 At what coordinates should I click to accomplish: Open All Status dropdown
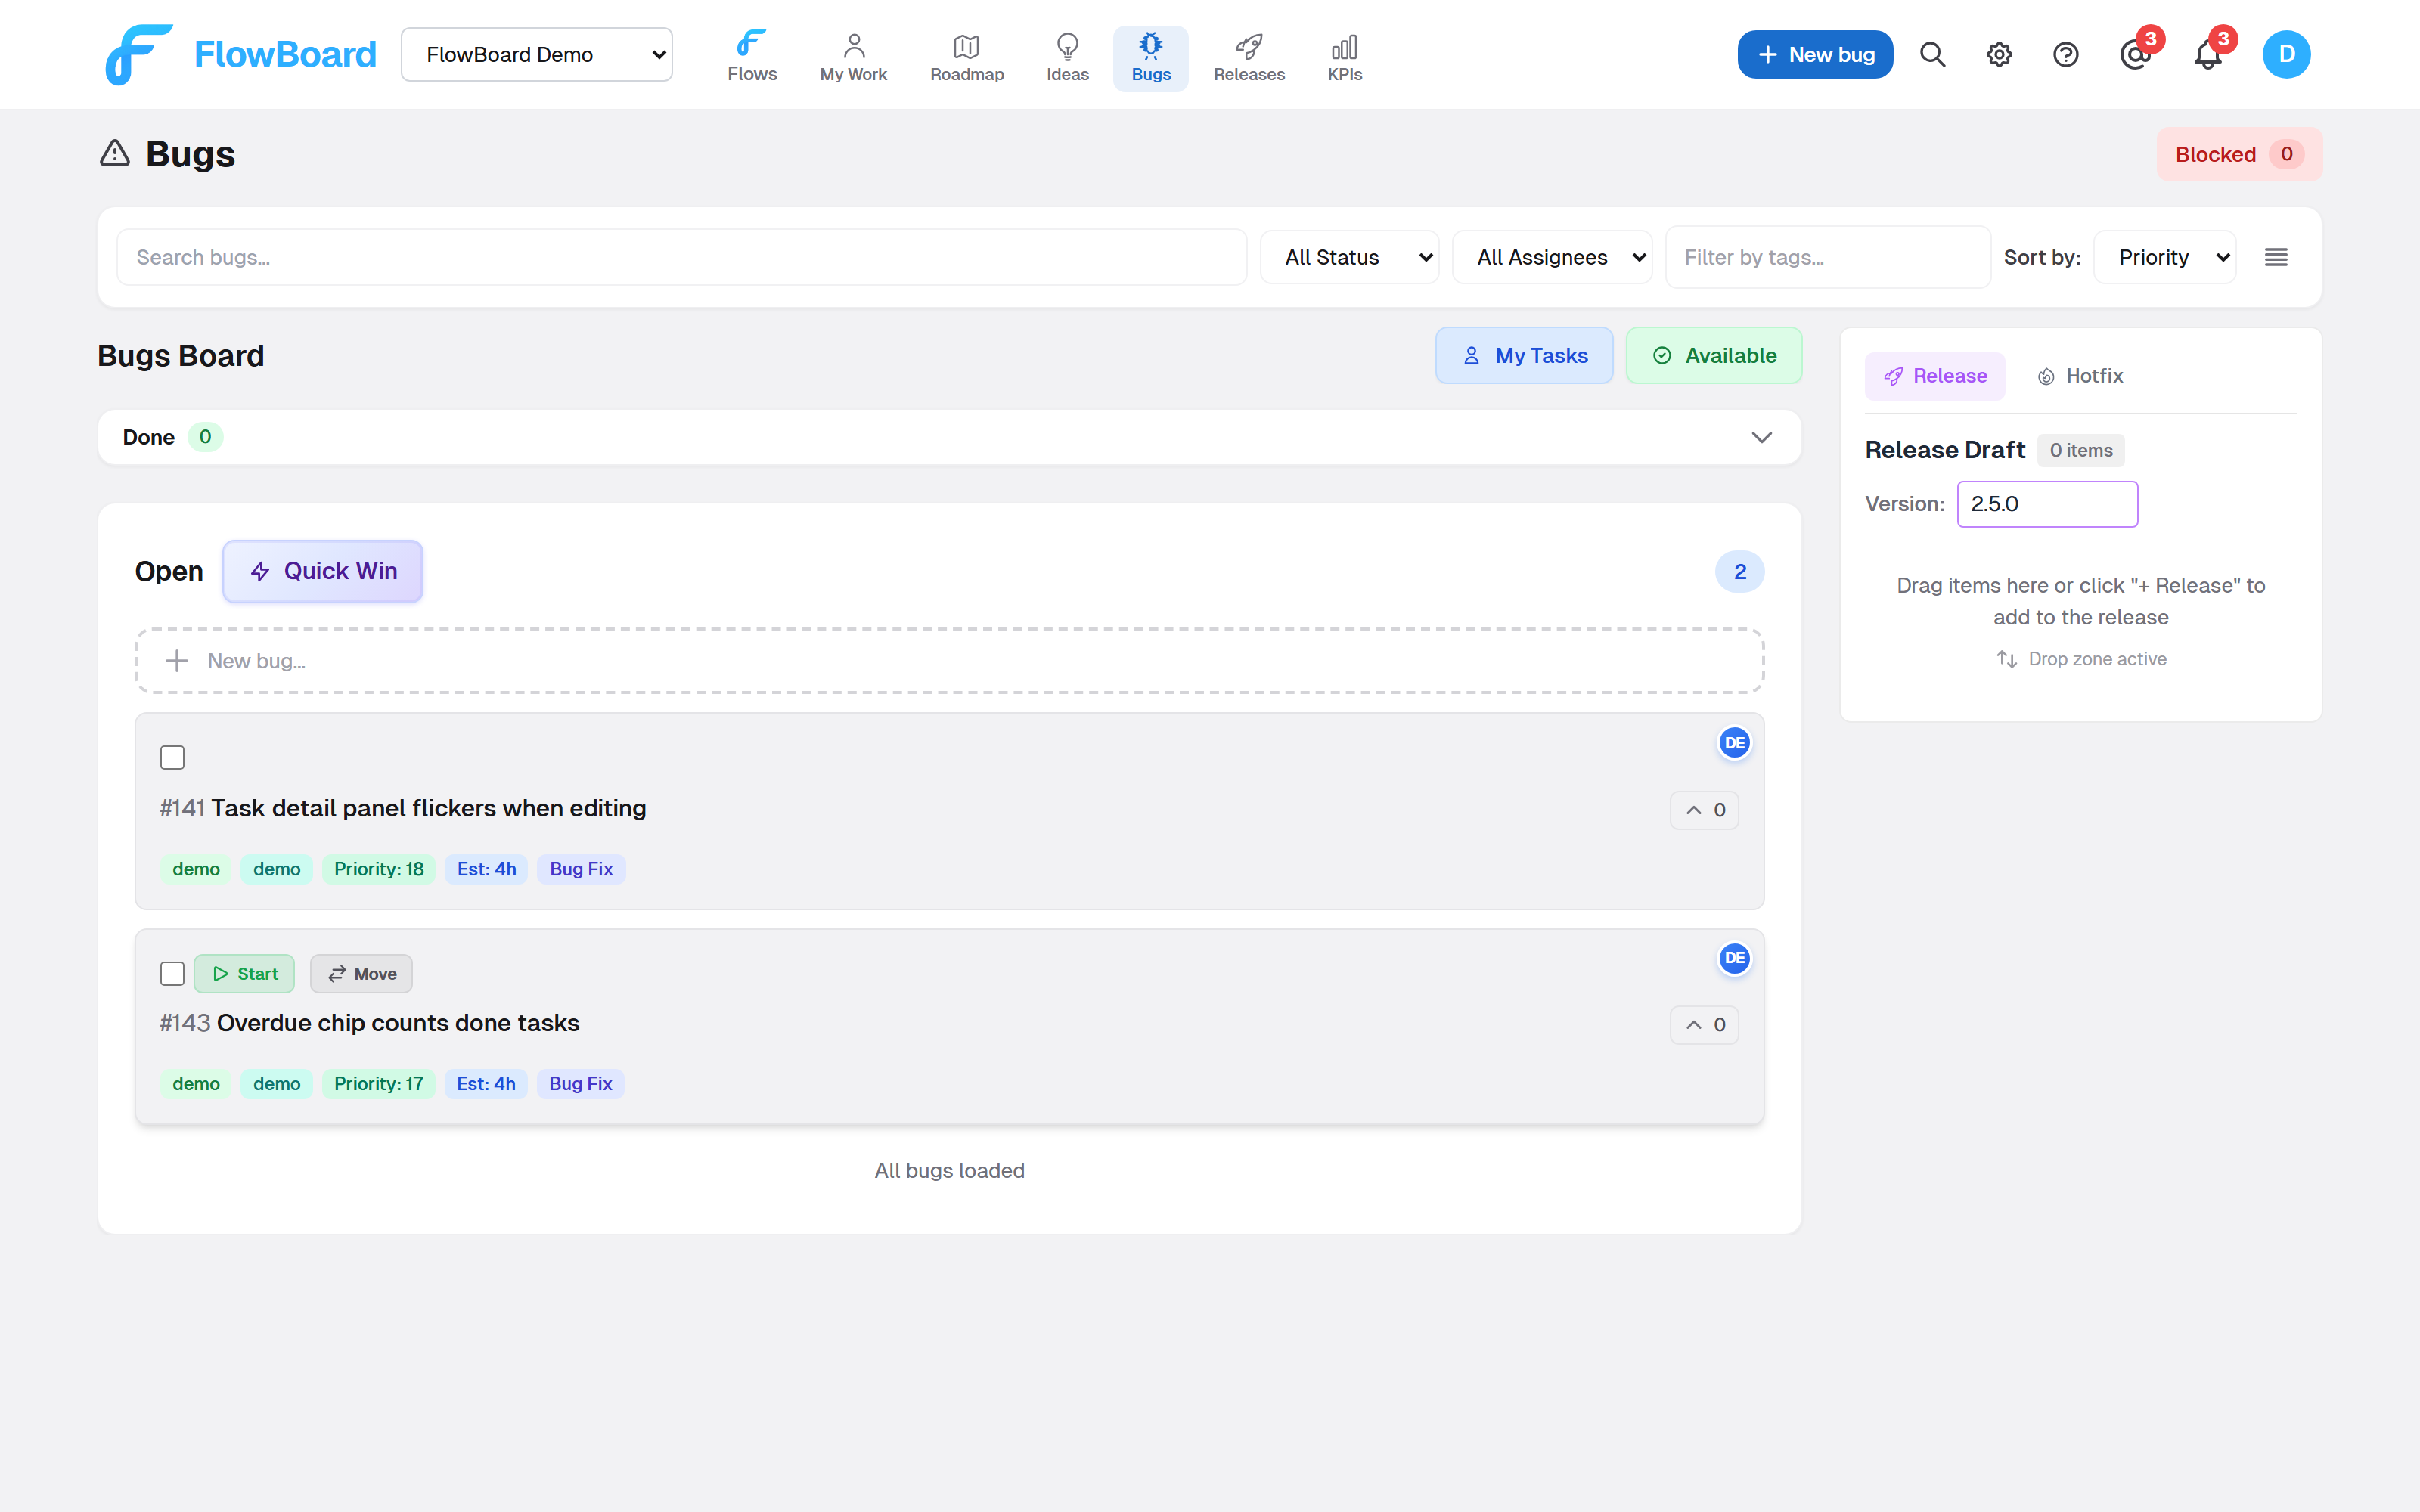tap(1349, 258)
